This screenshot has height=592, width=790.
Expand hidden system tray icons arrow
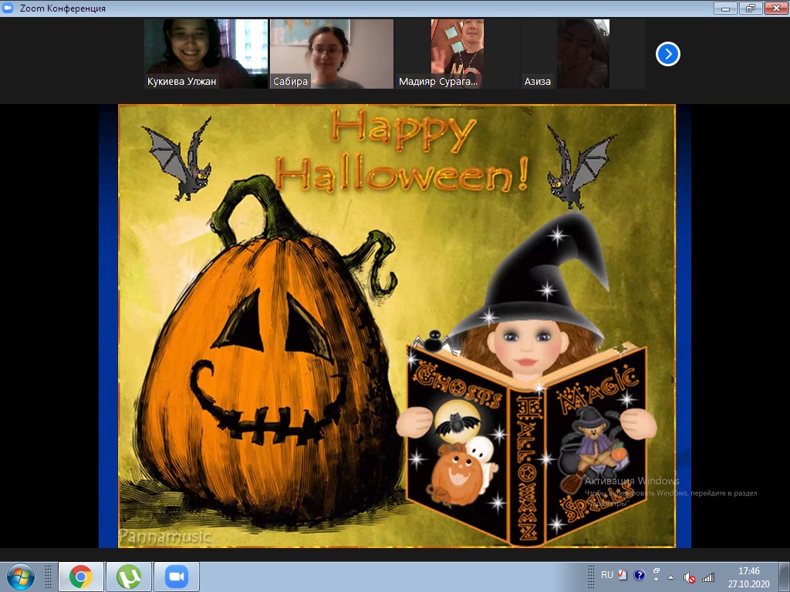[670, 577]
